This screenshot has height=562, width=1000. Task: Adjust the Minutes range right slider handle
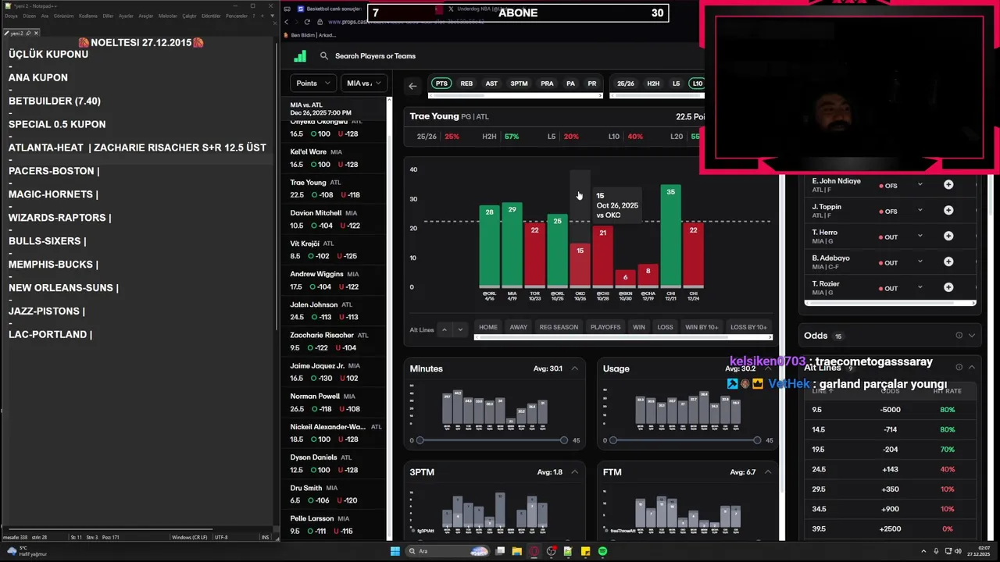tap(564, 440)
